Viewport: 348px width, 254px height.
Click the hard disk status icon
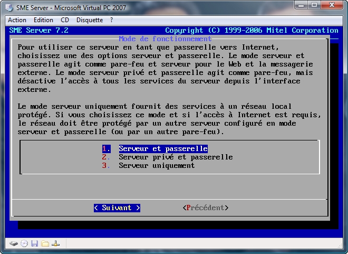coord(14,244)
